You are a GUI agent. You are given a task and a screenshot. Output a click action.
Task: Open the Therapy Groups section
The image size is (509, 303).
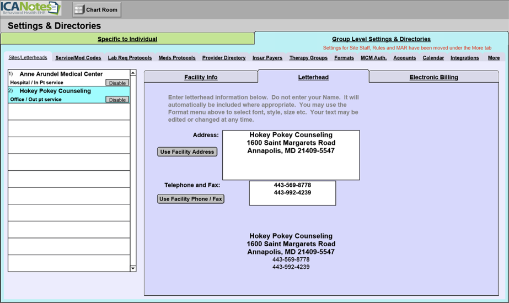308,58
